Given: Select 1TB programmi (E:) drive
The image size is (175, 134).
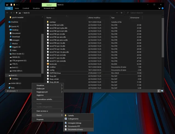Looking at the screenshot, I should 19,60.
